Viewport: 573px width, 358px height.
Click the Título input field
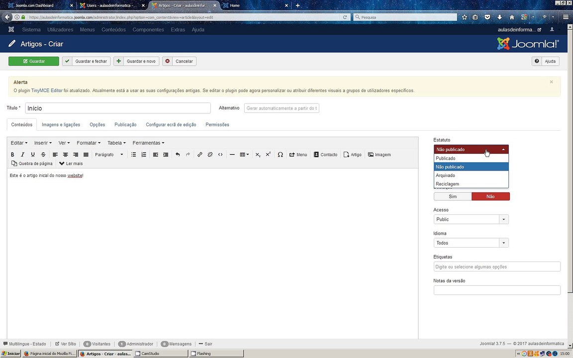(x=118, y=108)
